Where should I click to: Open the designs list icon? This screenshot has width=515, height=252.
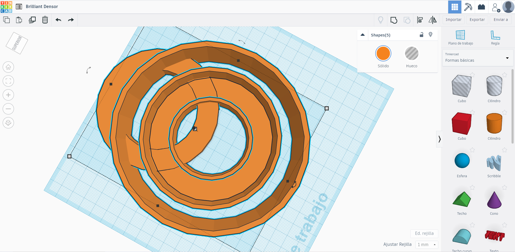tap(19, 7)
